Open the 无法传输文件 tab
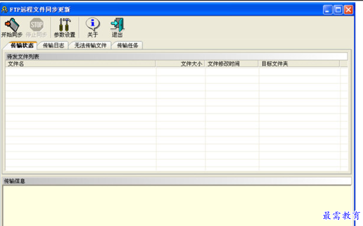This screenshot has height=226, width=363. point(91,45)
